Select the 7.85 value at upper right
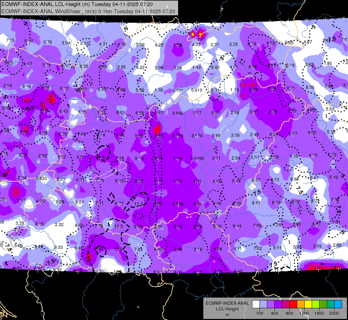 (328, 64)
